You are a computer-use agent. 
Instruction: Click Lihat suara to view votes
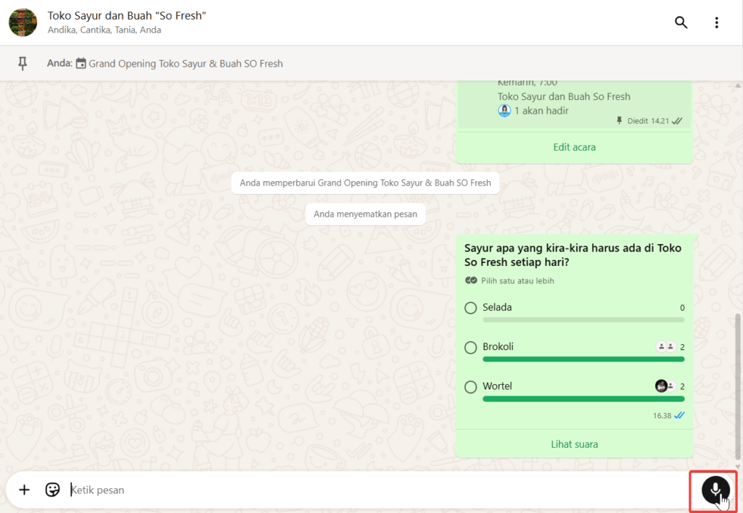pyautogui.click(x=574, y=444)
